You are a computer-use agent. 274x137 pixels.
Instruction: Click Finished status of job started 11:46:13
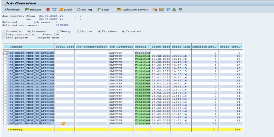[143, 123]
